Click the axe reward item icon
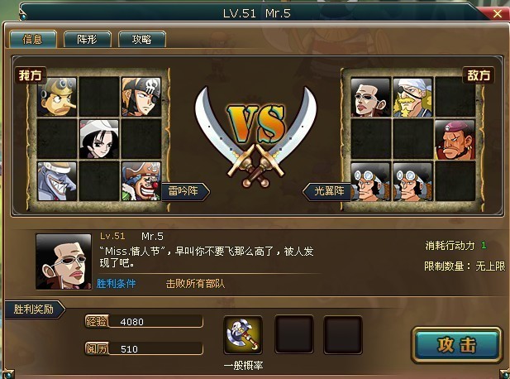This screenshot has width=510, height=379. pyautogui.click(x=243, y=335)
